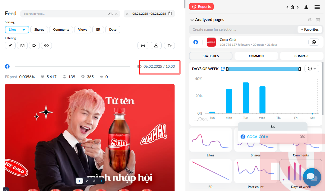Viewport: 325px width, 191px height.
Task: Focus the selection name input field
Action: pos(243,29)
